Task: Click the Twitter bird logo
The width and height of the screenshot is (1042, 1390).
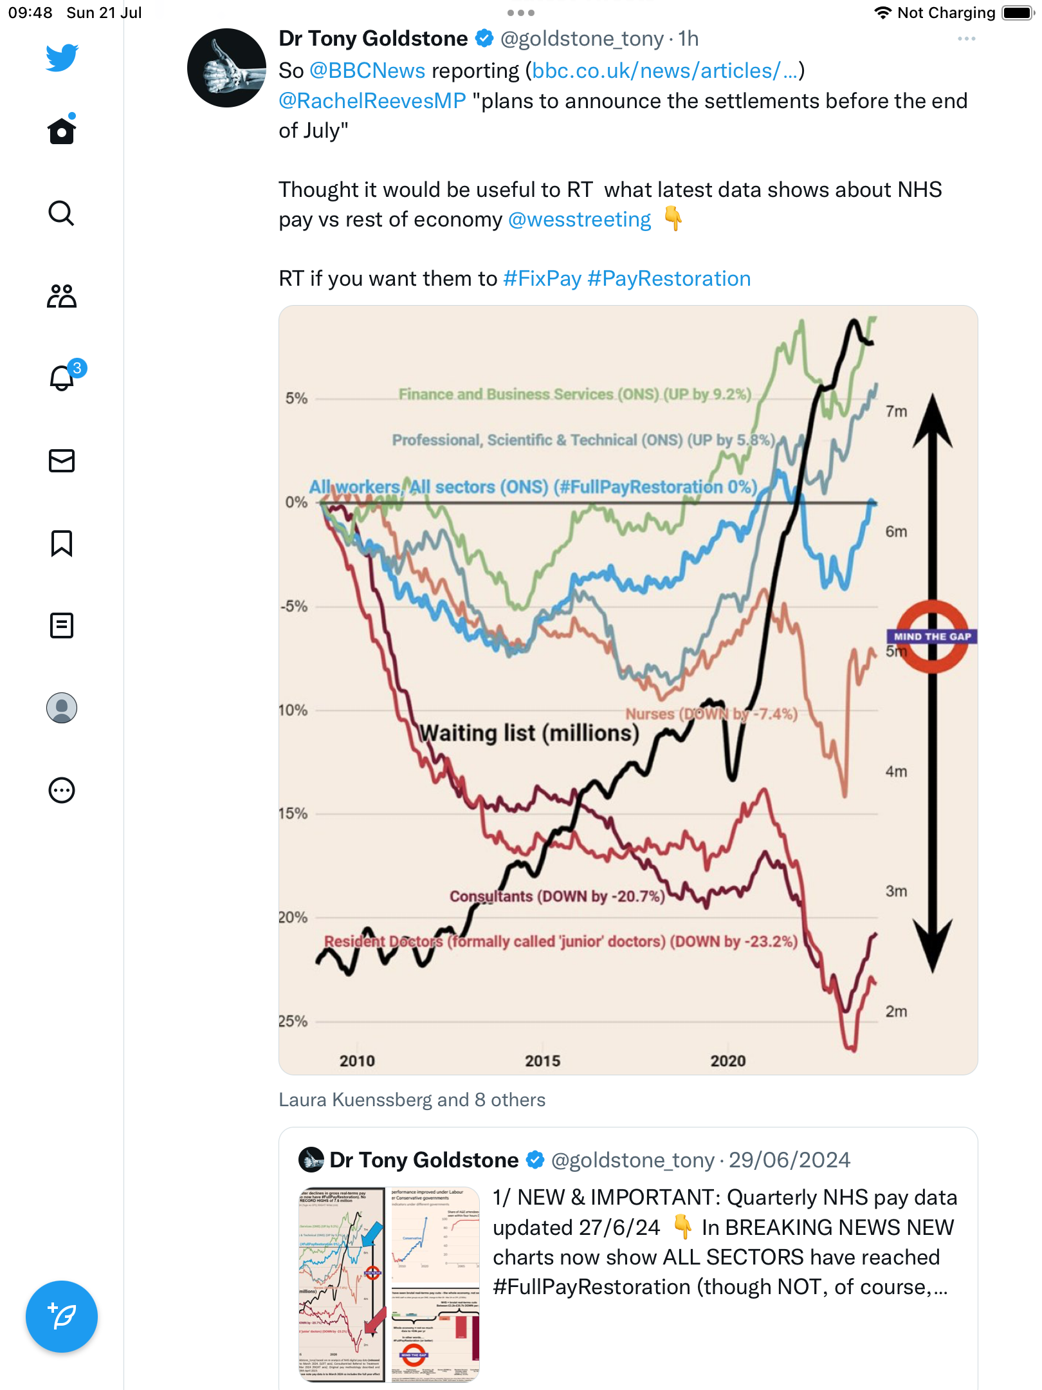Action: (62, 58)
